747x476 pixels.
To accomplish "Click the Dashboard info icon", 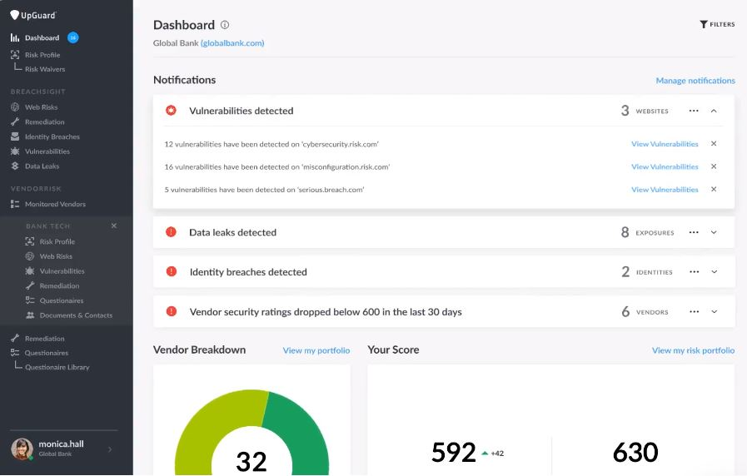I will [225, 25].
